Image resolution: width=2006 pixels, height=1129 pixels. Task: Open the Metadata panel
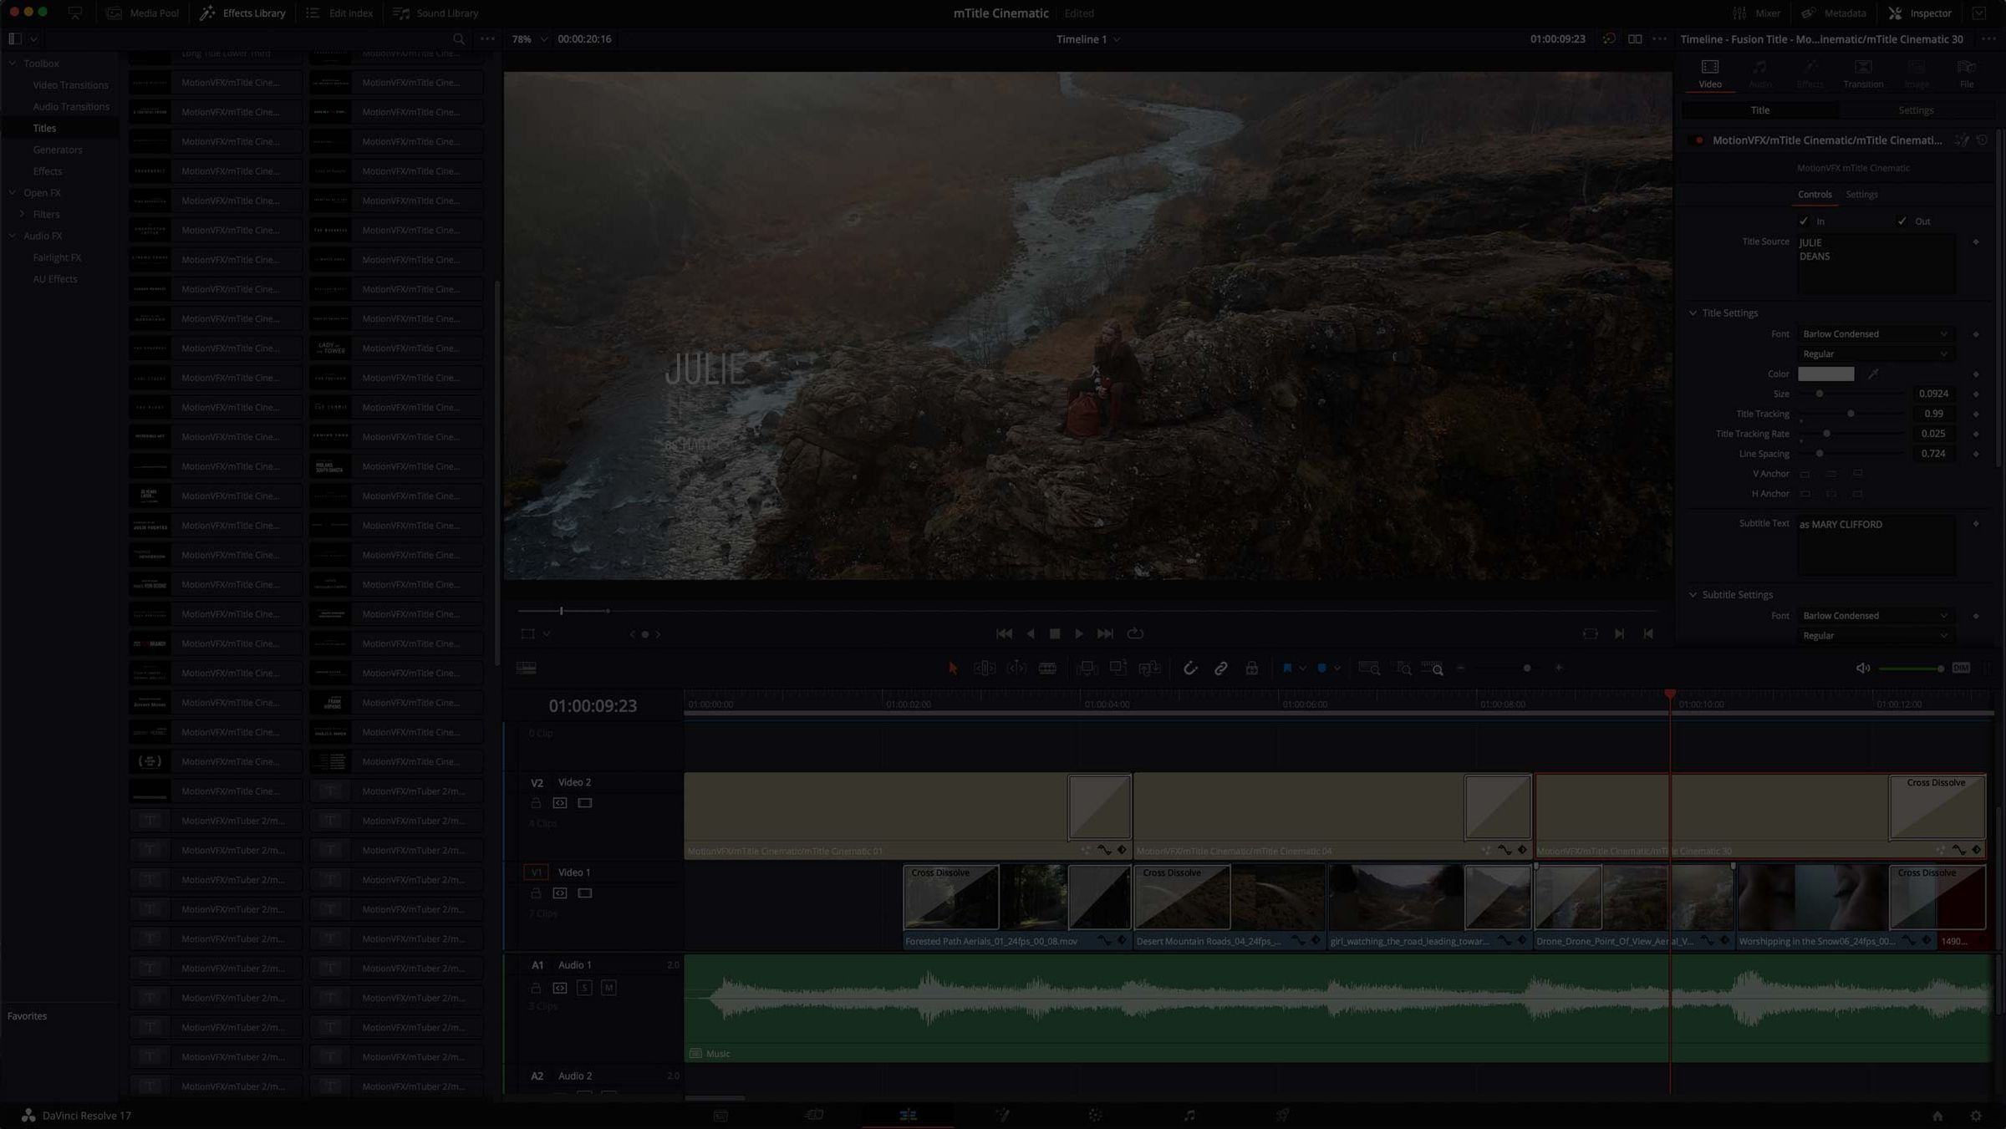pyautogui.click(x=1835, y=13)
